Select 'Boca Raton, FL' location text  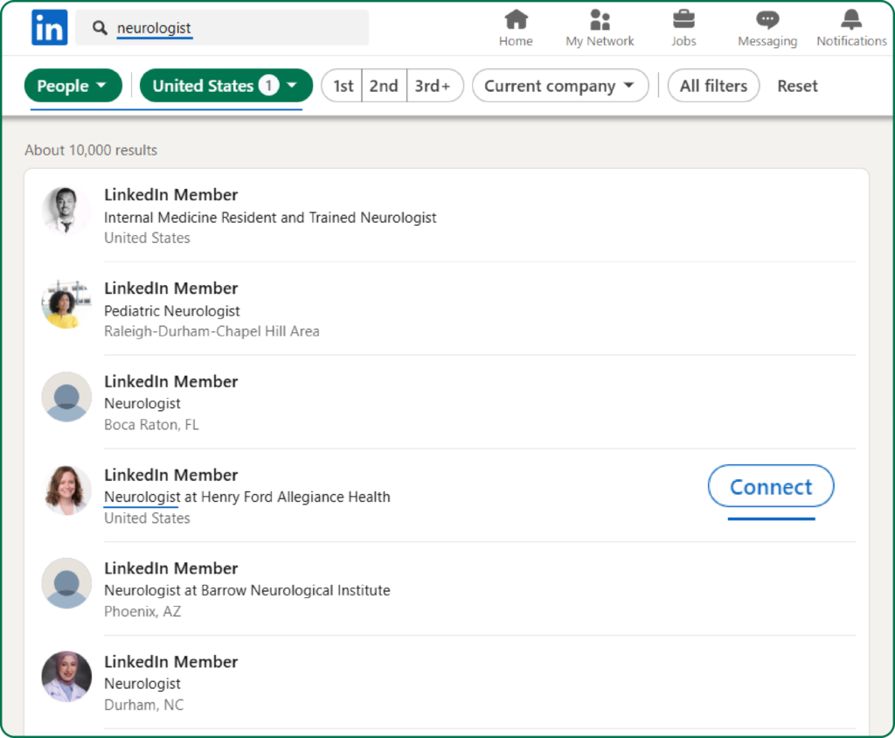(x=151, y=424)
